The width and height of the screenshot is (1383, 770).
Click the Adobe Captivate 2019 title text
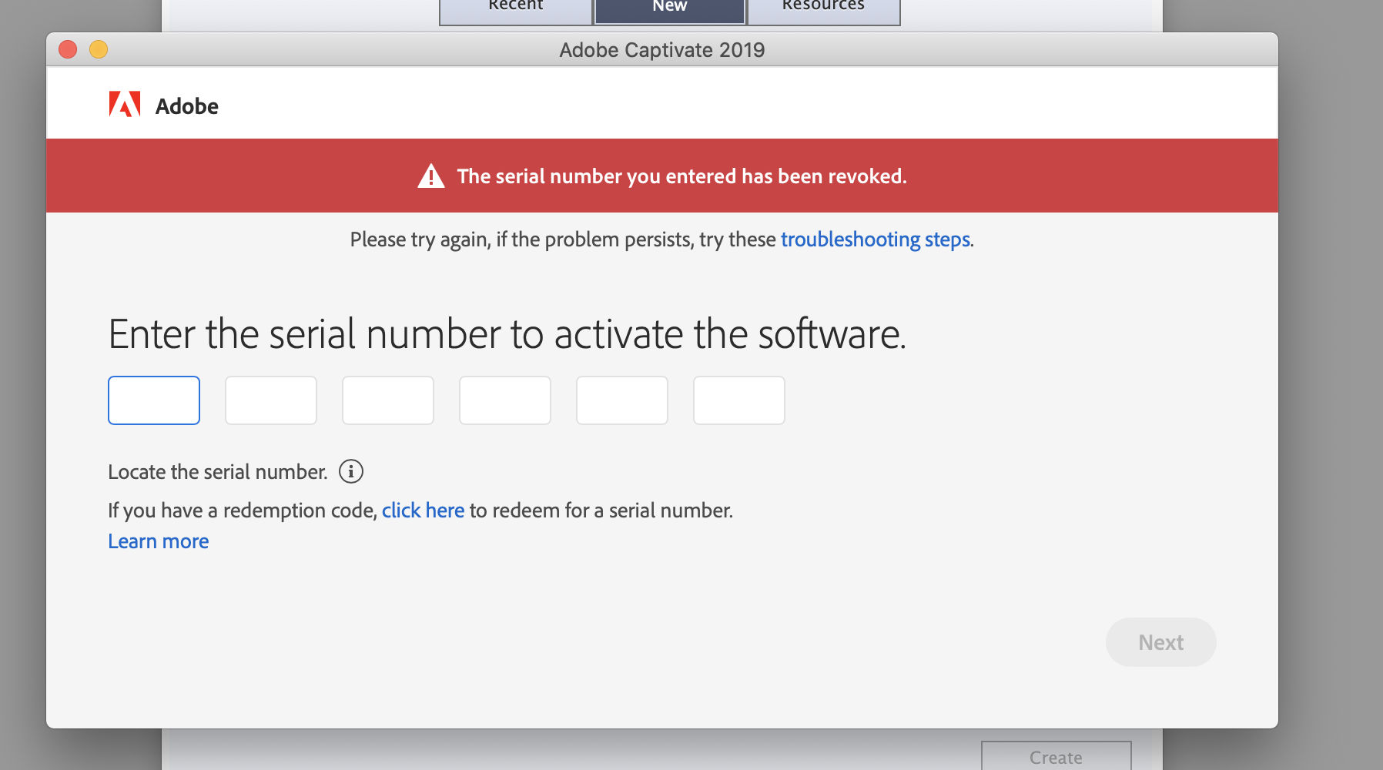pyautogui.click(x=662, y=50)
